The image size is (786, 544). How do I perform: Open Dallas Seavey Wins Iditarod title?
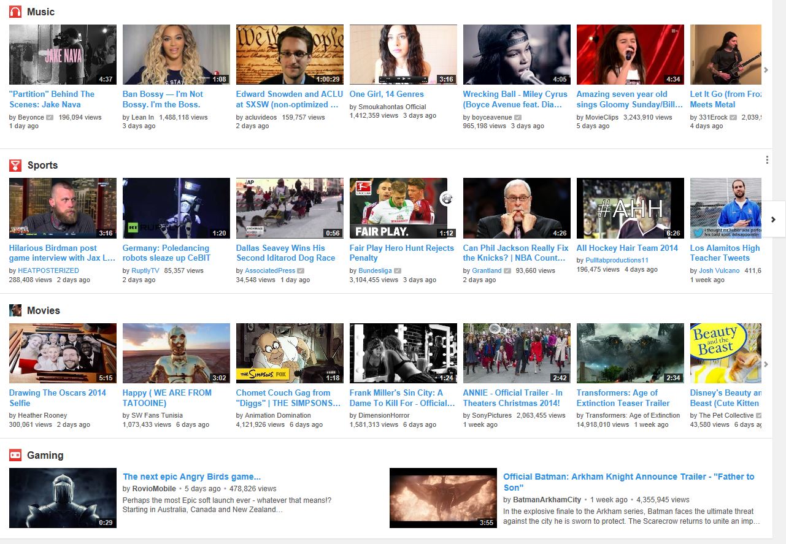285,253
